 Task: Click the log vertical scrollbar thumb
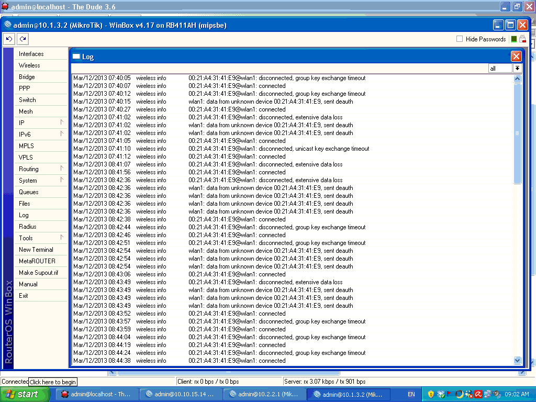coord(518,133)
